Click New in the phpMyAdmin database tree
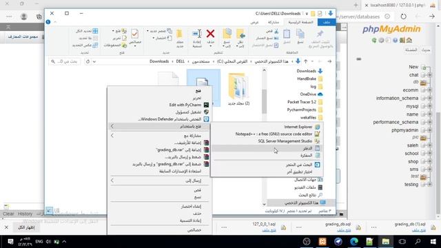 [x=413, y=67]
